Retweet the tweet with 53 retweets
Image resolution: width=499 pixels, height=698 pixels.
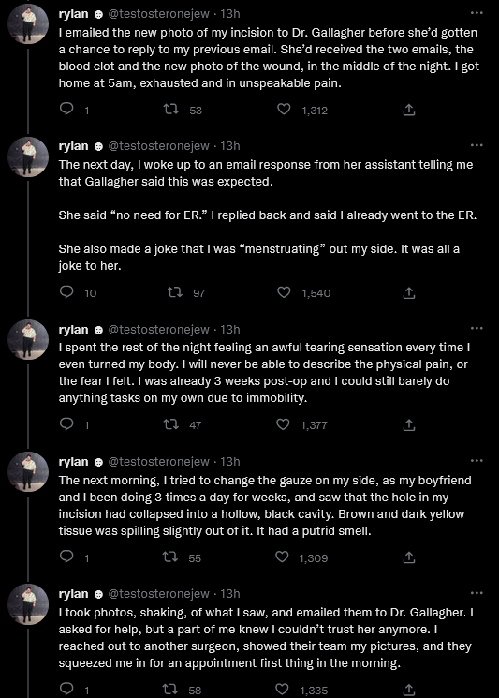point(171,109)
